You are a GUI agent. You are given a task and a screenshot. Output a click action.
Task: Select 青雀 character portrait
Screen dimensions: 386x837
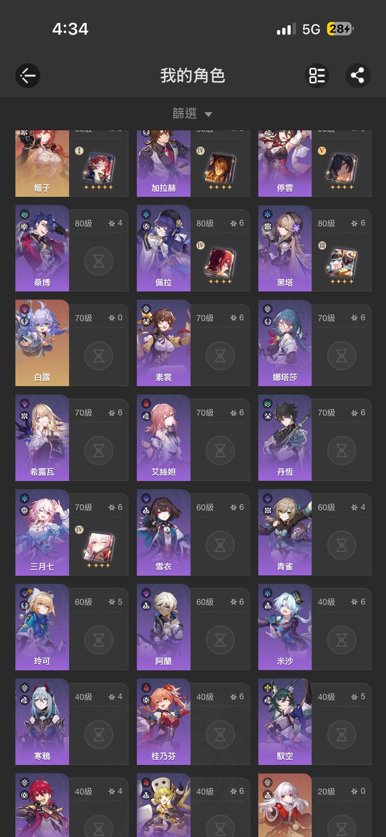point(285,532)
